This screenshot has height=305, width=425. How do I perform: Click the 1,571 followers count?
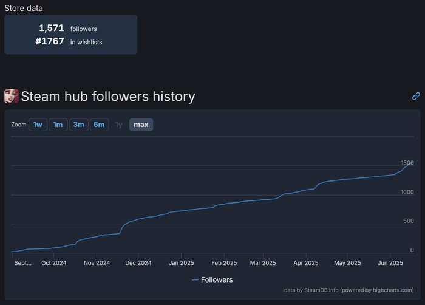[x=52, y=28]
